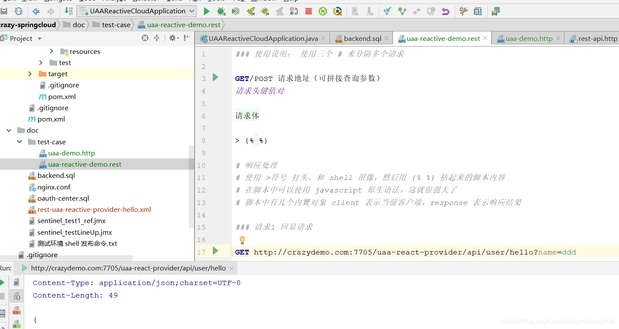Open the Project panel gear options

pos(173,38)
